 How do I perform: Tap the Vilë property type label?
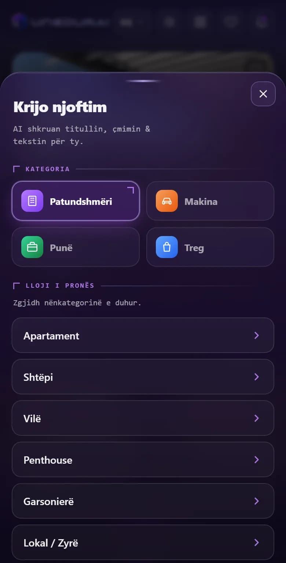tap(32, 419)
